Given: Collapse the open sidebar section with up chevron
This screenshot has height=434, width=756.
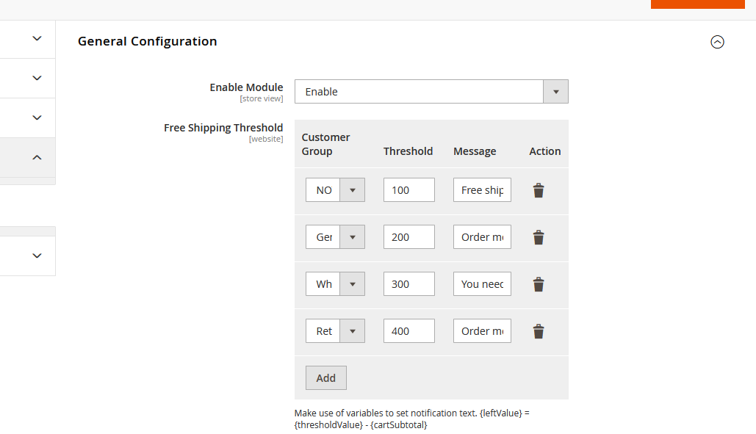Looking at the screenshot, I should [x=37, y=157].
